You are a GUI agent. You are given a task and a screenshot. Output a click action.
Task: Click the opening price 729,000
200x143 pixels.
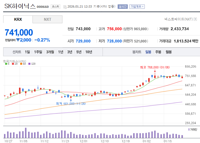point(83,41)
